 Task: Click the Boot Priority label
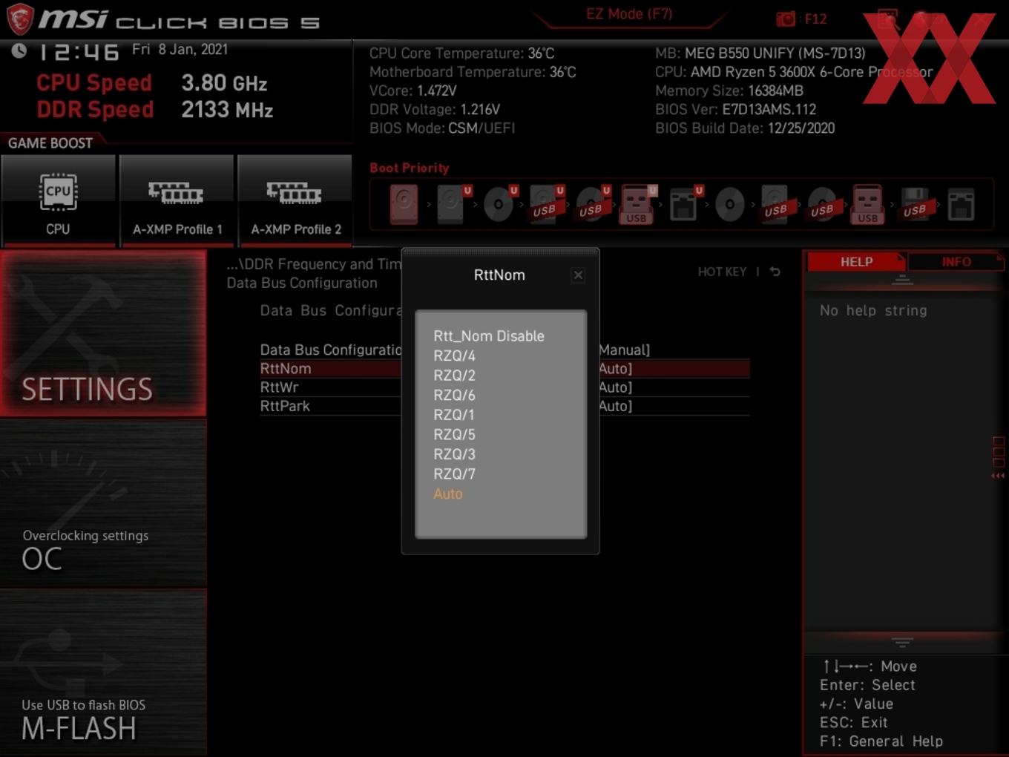[x=410, y=168]
